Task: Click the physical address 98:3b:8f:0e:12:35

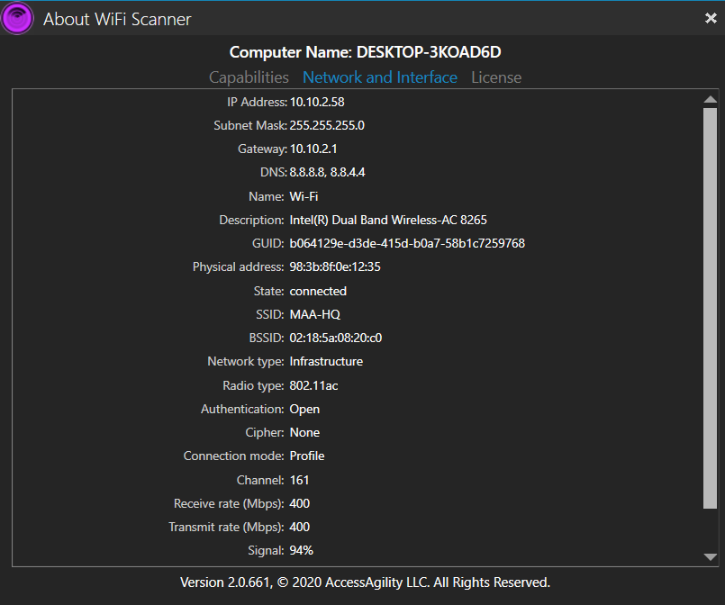Action: click(335, 267)
